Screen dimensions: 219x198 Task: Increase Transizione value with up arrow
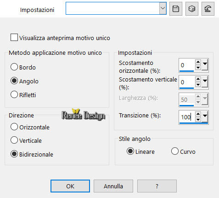198,114
